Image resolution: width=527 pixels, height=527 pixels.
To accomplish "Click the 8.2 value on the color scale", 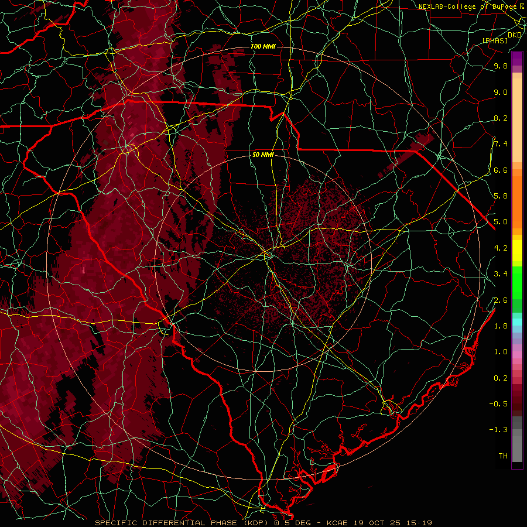I will (501, 118).
